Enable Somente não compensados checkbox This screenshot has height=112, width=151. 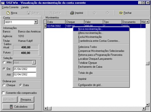point(3,93)
